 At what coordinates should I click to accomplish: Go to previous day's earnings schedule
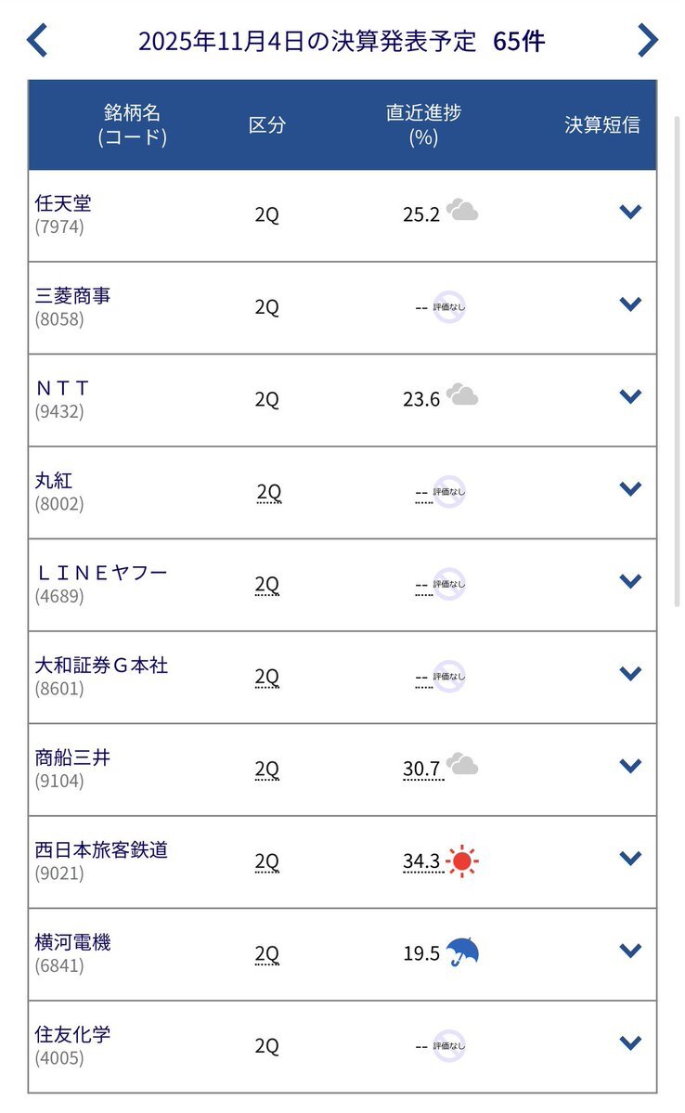point(36,41)
